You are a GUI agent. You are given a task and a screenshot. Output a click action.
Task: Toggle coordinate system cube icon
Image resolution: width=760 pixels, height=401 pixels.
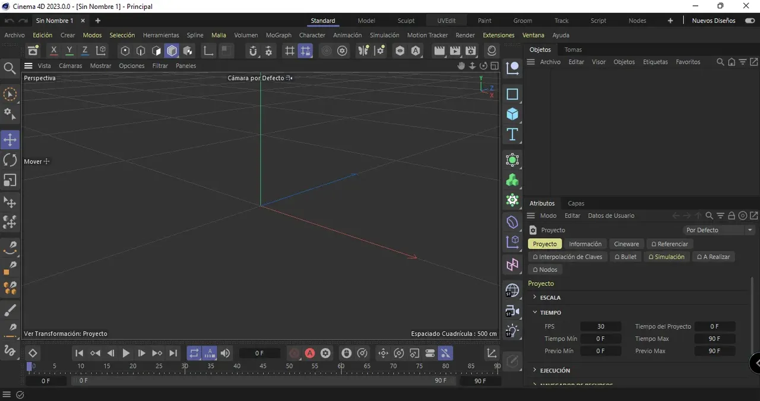point(101,51)
